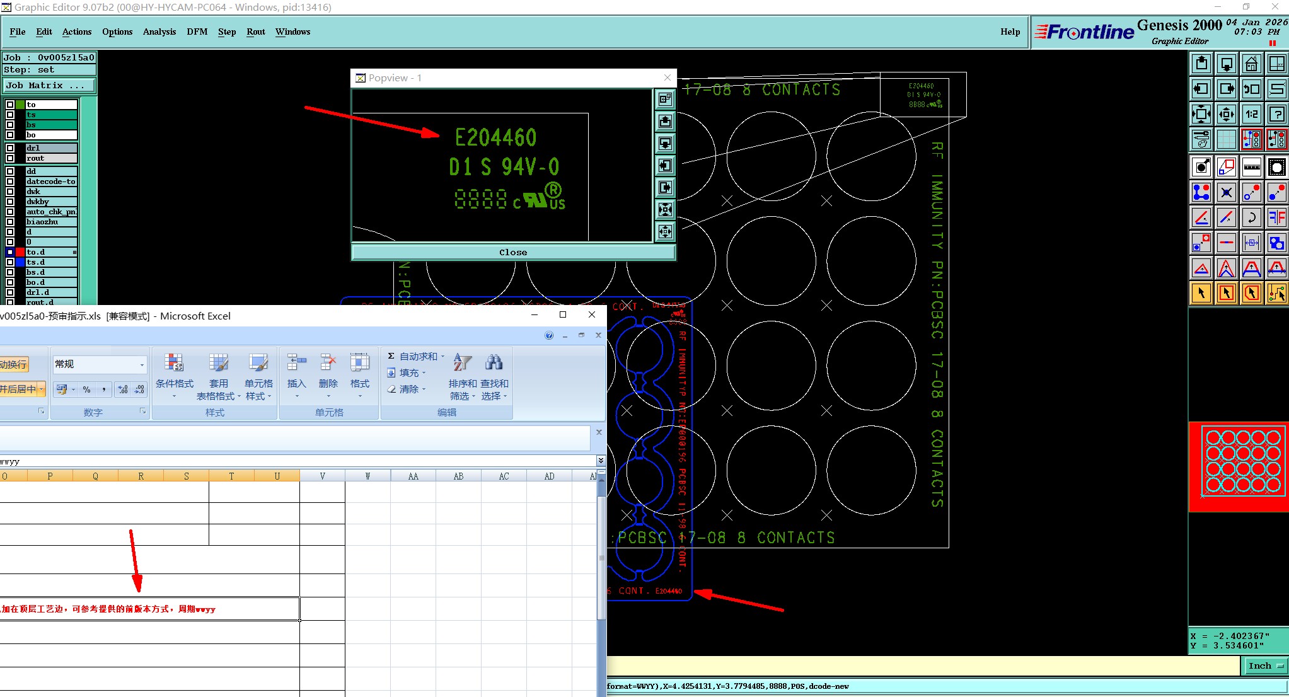The height and width of the screenshot is (697, 1289).
Task: Click the home view icon
Action: click(1251, 64)
